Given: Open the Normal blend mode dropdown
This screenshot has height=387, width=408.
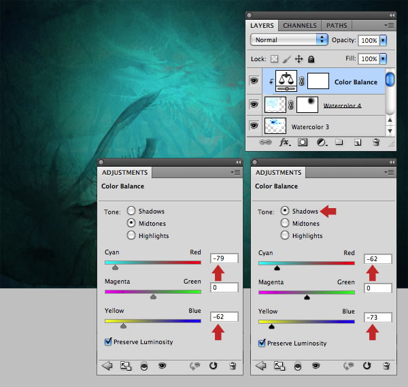Looking at the screenshot, I should (x=289, y=40).
